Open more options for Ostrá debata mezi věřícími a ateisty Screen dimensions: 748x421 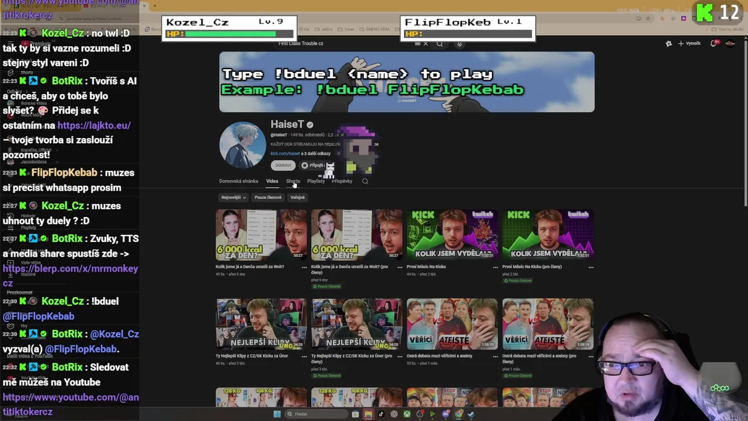tap(495, 356)
